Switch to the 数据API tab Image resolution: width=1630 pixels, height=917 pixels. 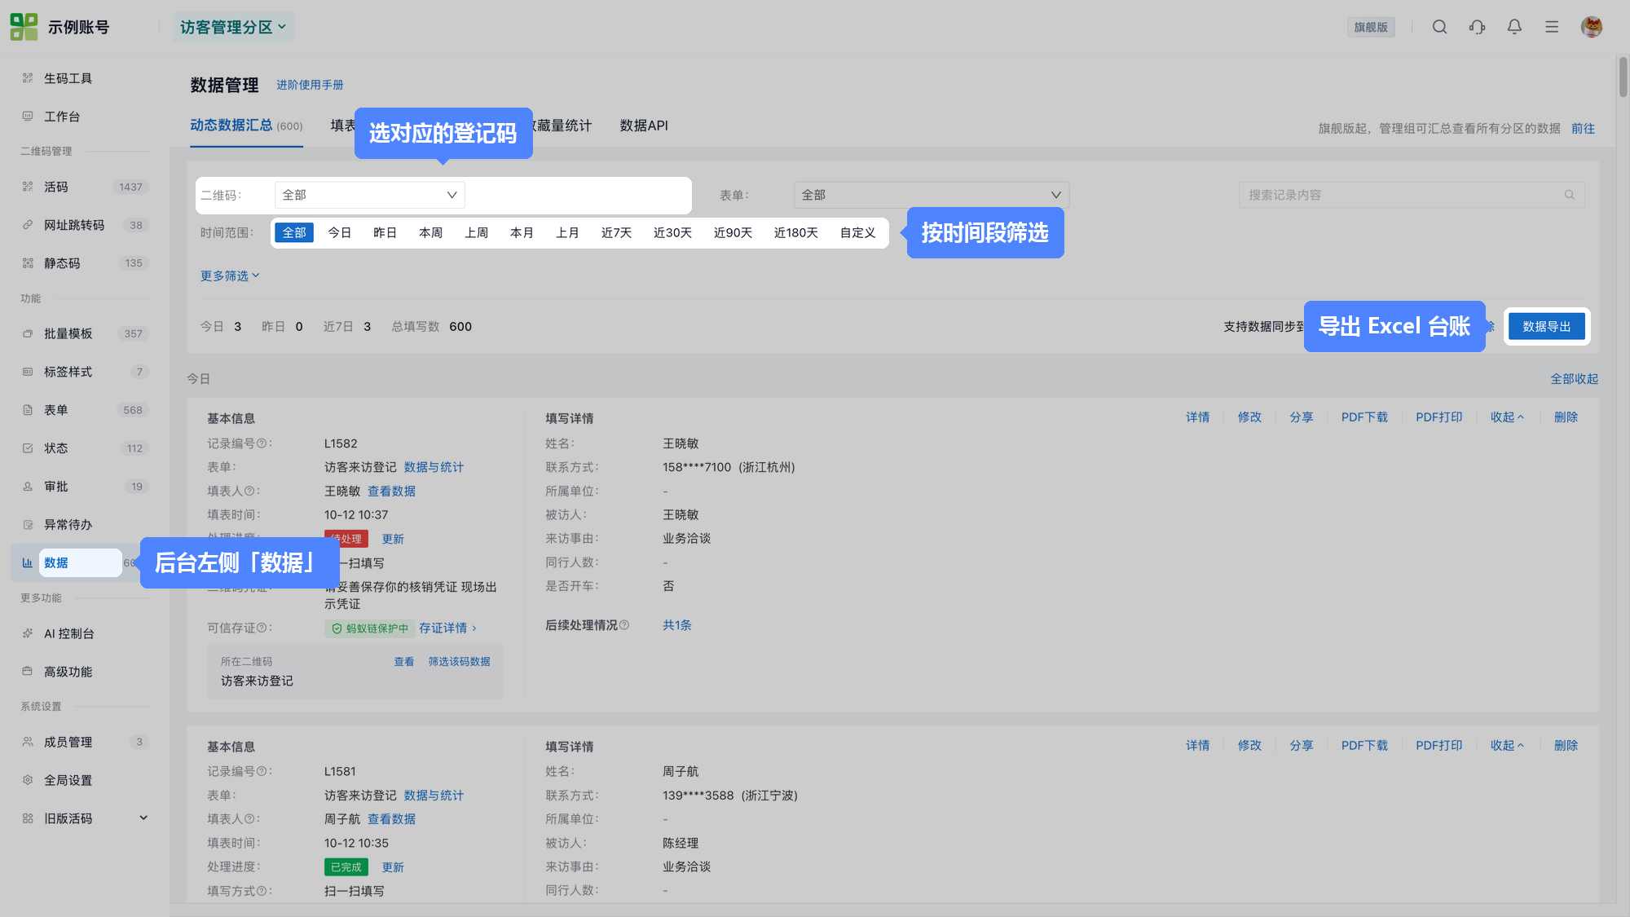pyautogui.click(x=644, y=126)
